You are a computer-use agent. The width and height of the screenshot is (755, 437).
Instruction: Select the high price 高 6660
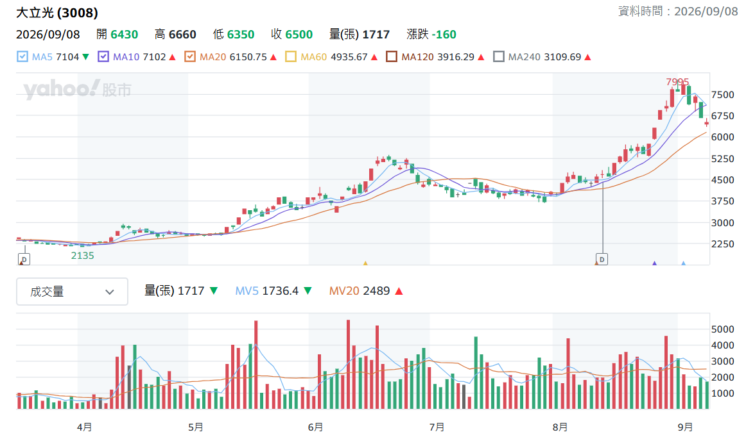(175, 35)
